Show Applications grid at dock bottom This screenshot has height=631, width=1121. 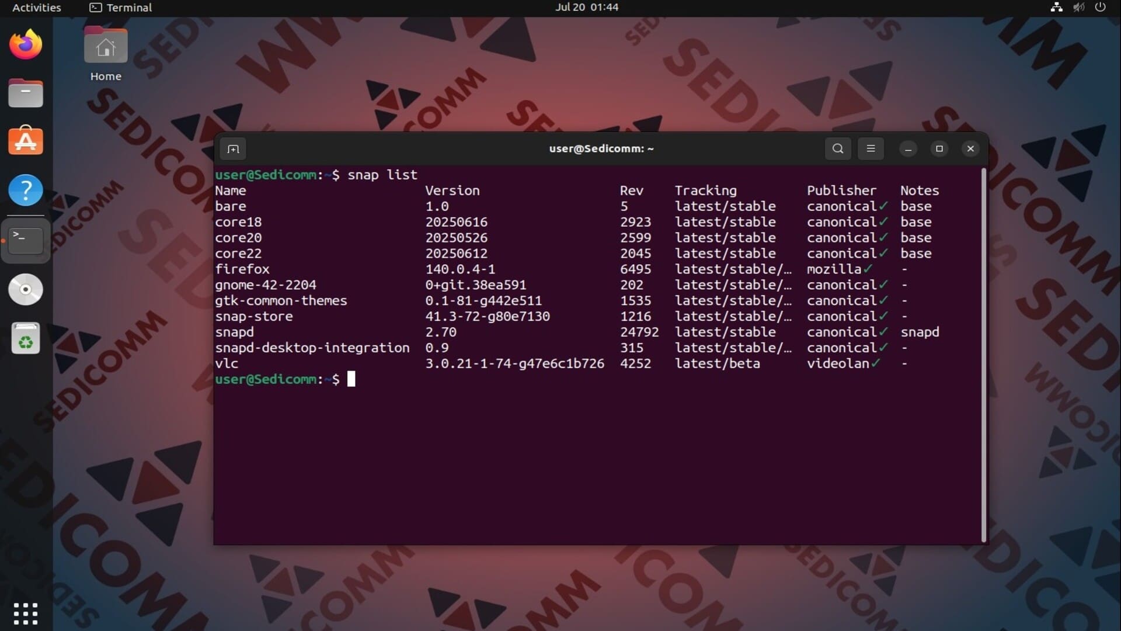click(26, 613)
